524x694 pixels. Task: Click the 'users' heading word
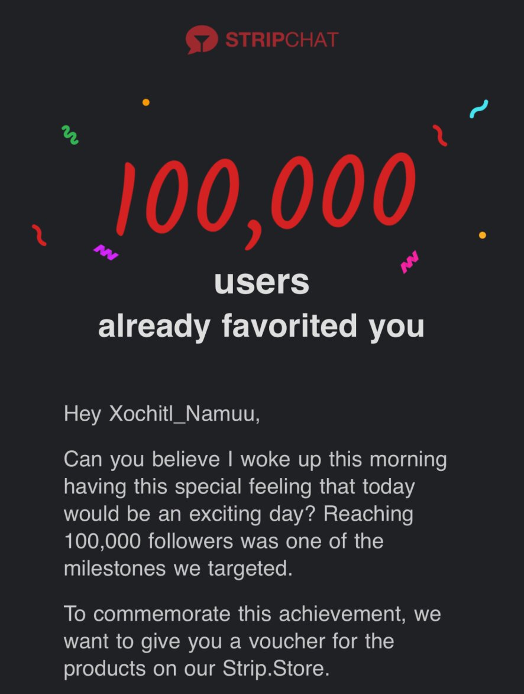point(261,282)
